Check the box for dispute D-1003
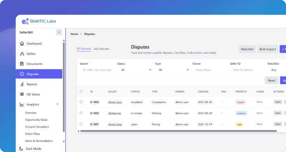This screenshot has height=152, width=286. pyautogui.click(x=81, y=102)
